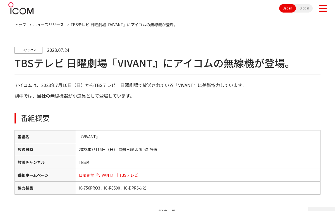Click the chevron before the article breadcrumb
This screenshot has width=335, height=211.
pos(68,25)
